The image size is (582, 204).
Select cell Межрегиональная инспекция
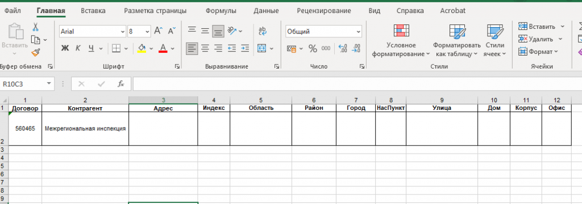click(85, 129)
